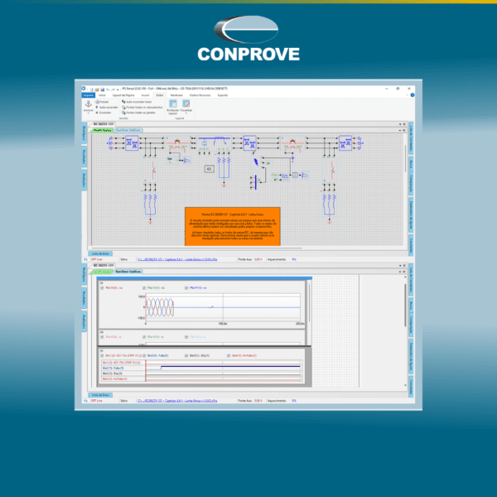This screenshot has width=497, height=497.
Task: Open the file path link in lower status bar
Action: point(177,401)
